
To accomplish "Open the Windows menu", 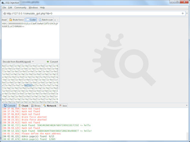I will (33, 7).
